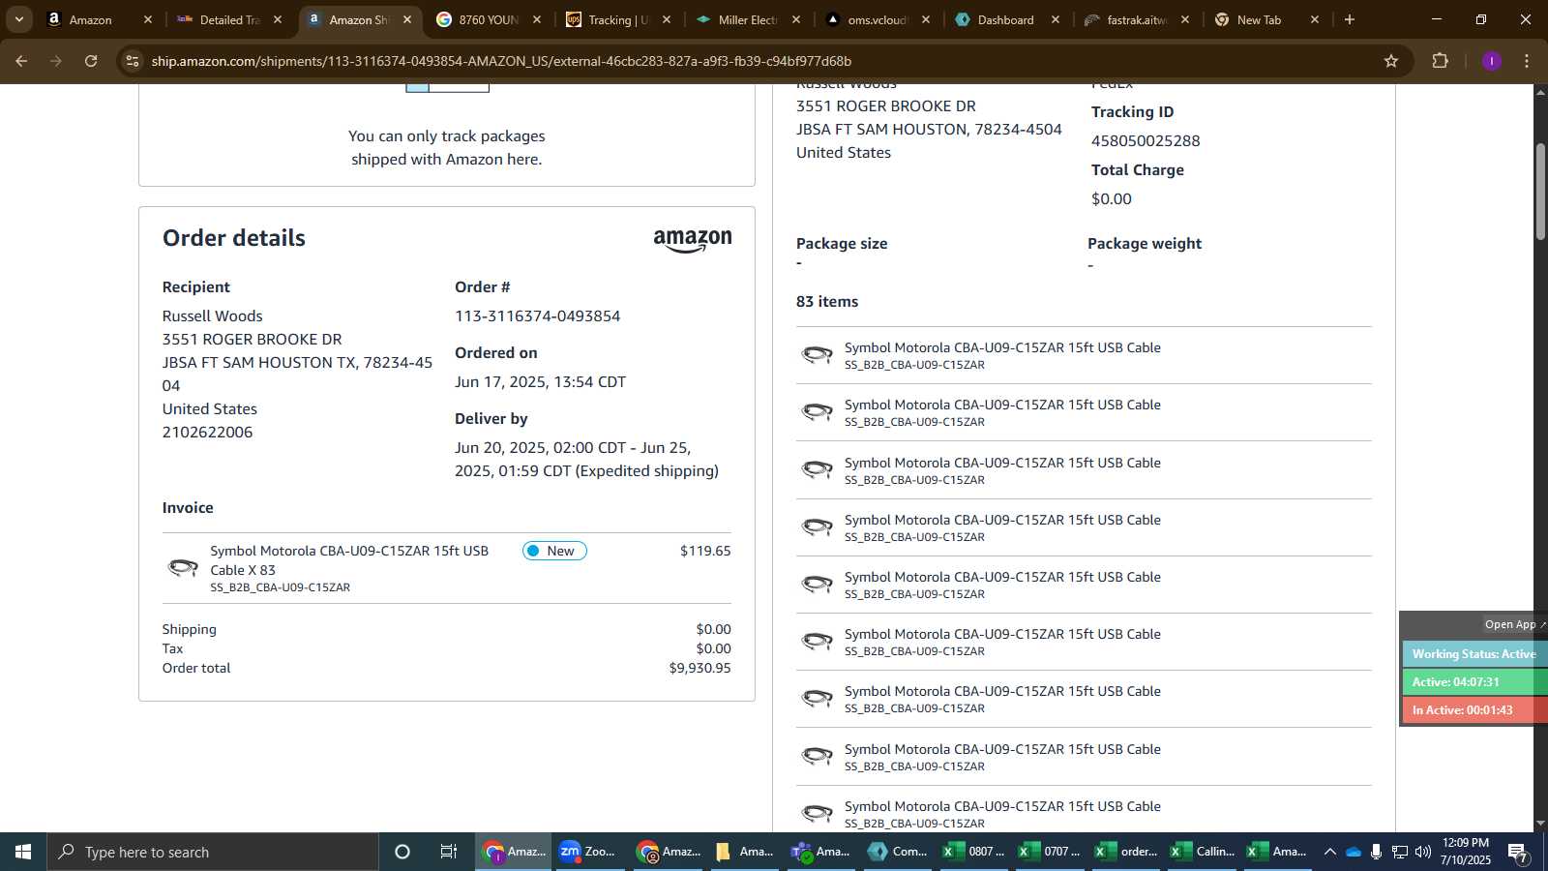Open the OneDrive cloud tray icon
1548x871 pixels.
pos(1354,852)
